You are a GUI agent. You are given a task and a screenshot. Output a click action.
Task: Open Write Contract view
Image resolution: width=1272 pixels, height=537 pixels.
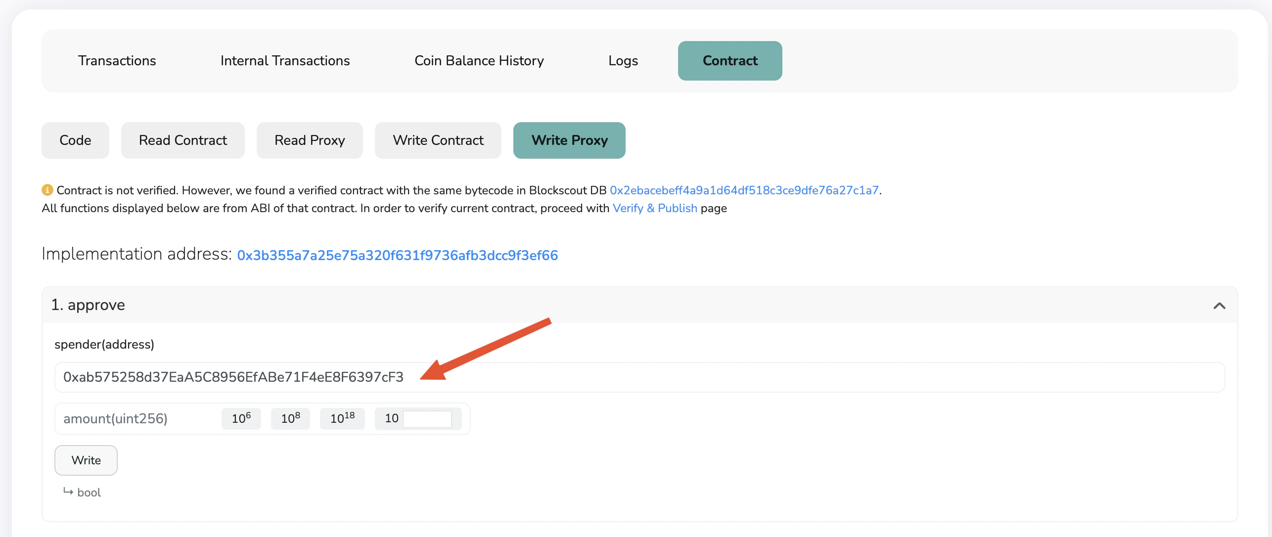click(x=438, y=140)
